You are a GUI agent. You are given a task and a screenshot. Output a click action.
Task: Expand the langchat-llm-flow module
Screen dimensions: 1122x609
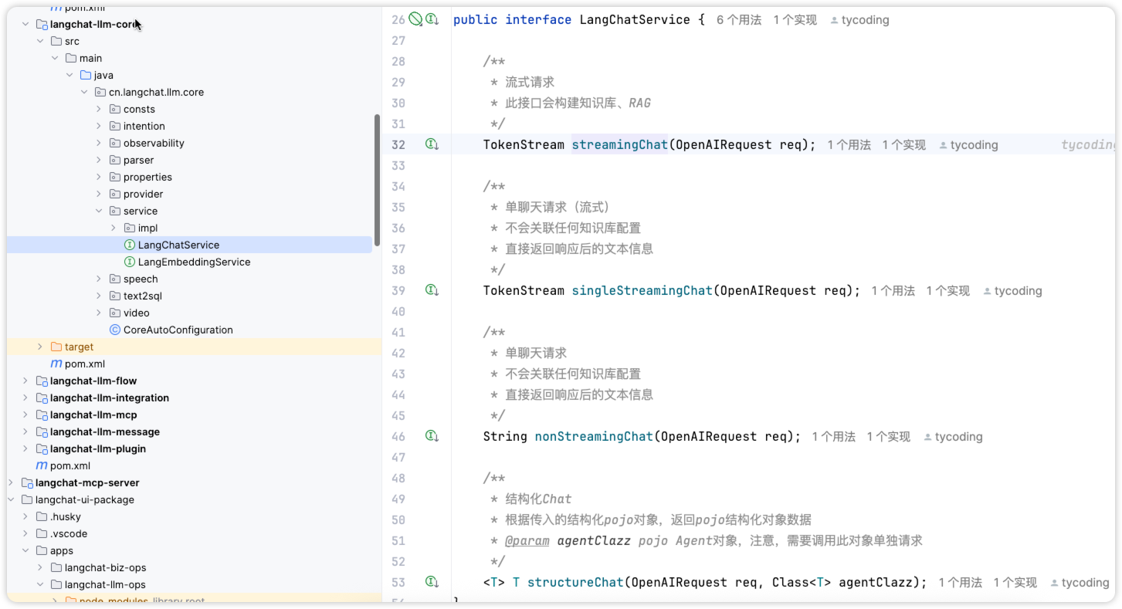pyautogui.click(x=25, y=381)
